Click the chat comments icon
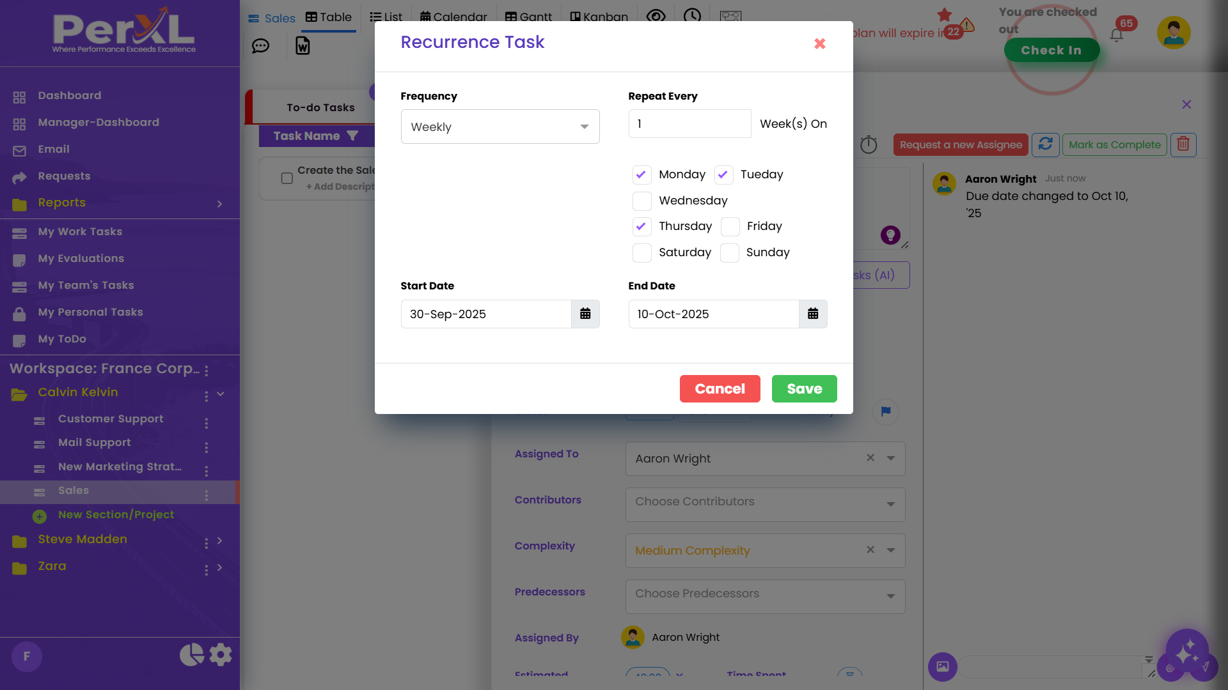 [x=260, y=46]
